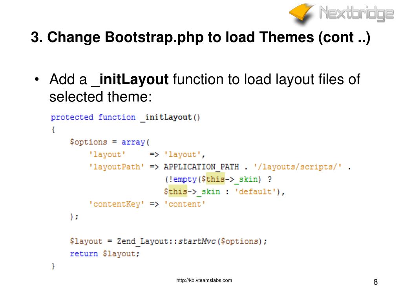Select the 'contentKey' key
The height and width of the screenshot is (302, 402).
[116, 204]
